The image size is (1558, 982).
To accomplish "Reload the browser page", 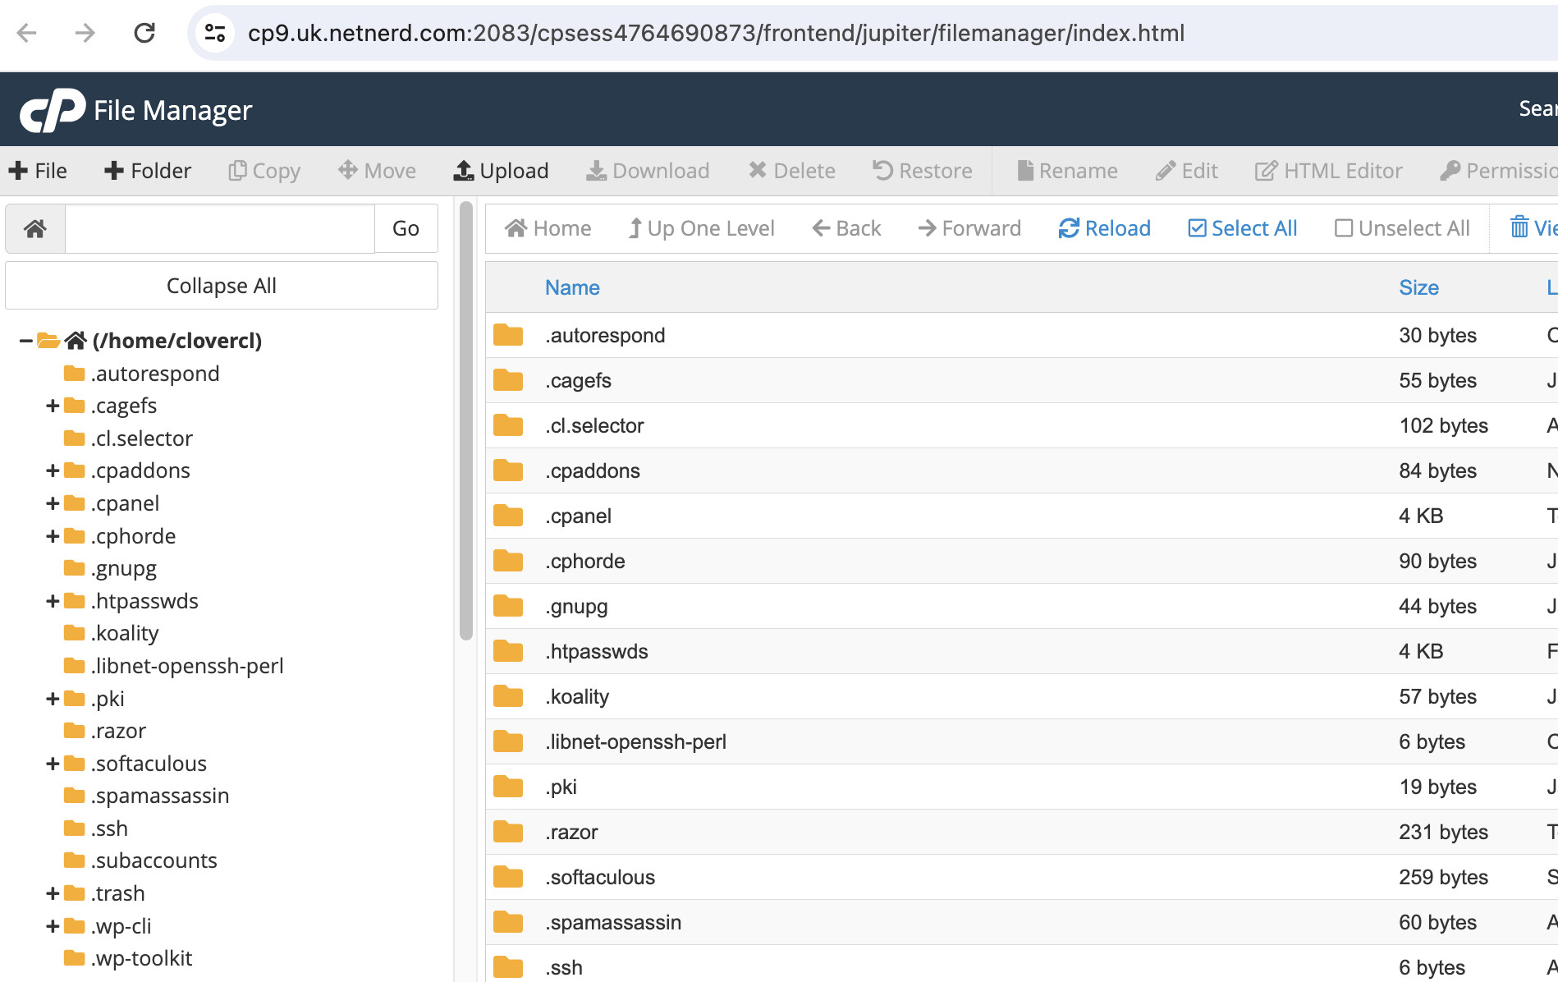I will (x=144, y=33).
